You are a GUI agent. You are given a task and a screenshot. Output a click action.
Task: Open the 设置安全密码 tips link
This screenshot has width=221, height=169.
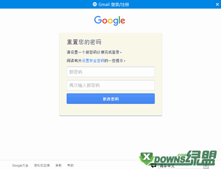click(x=93, y=61)
